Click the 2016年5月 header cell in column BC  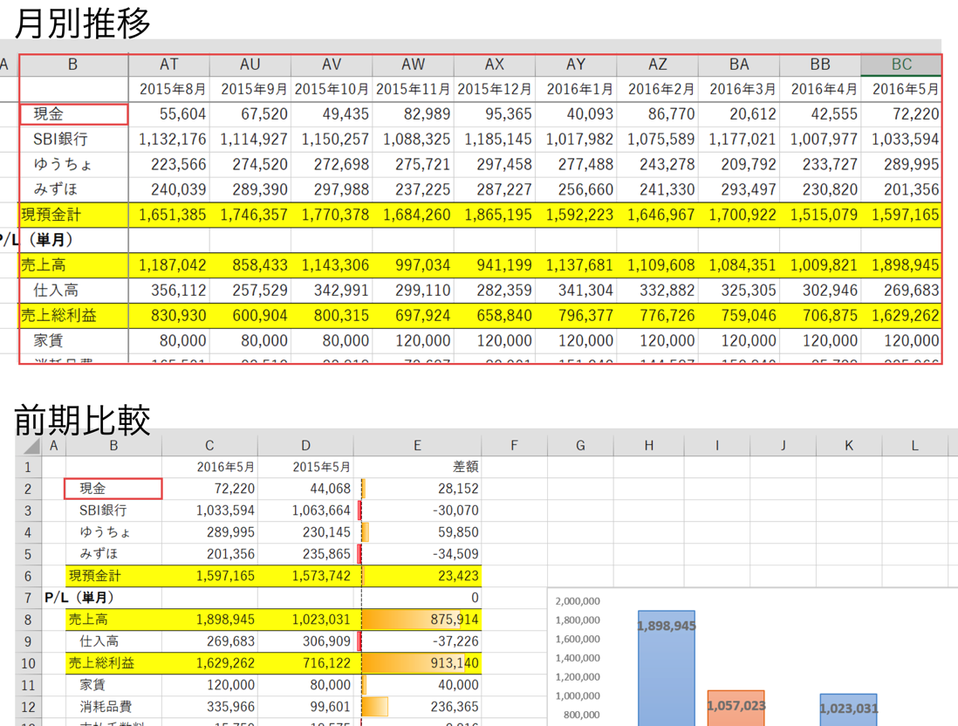click(x=901, y=89)
